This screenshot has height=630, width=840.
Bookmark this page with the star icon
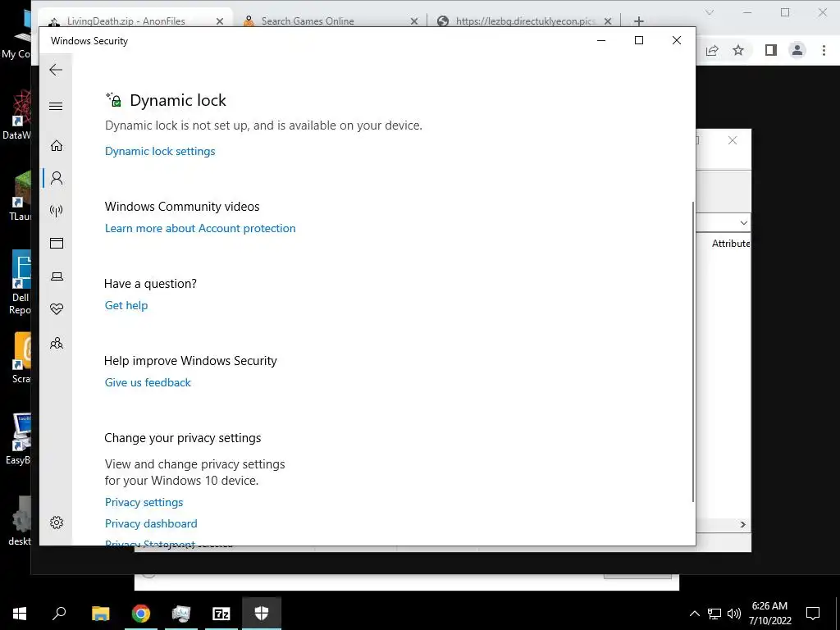pos(738,50)
